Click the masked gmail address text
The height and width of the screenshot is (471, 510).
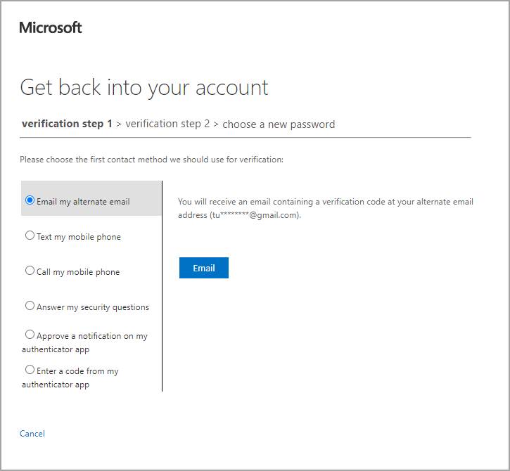pyautogui.click(x=255, y=215)
